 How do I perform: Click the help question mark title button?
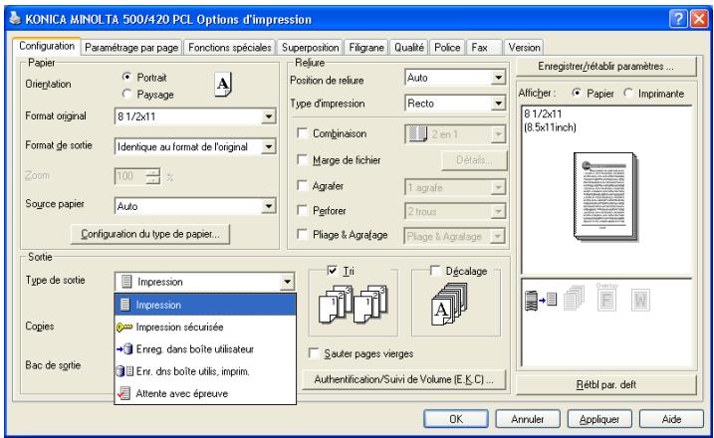678,19
